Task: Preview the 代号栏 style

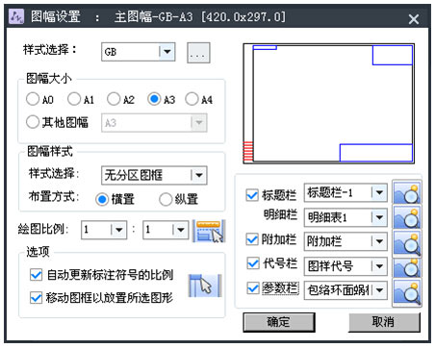Action: 407,267
